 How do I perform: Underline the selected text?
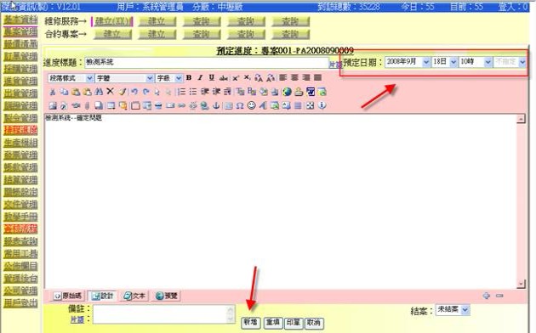(212, 78)
